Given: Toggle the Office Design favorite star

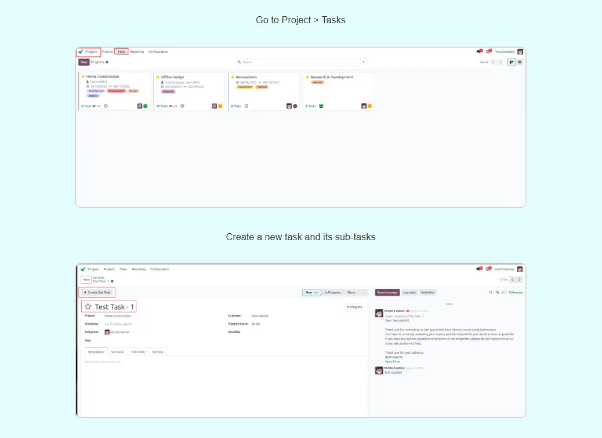Looking at the screenshot, I should (x=158, y=77).
